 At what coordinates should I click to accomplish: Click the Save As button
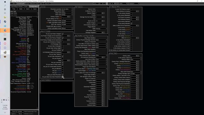(47, 4)
